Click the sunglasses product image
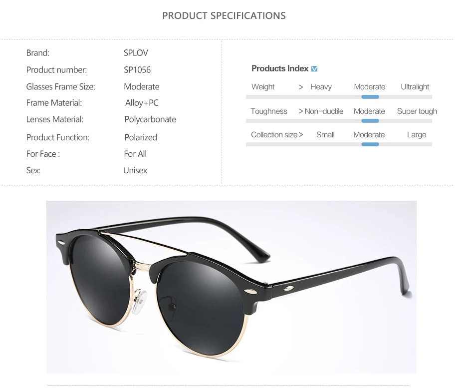474x390 pixels. pos(231,287)
